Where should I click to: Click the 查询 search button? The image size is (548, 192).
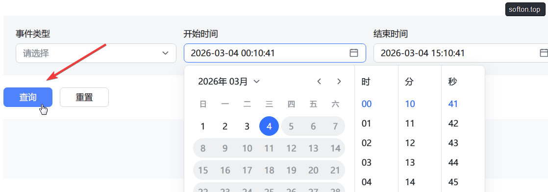(28, 97)
